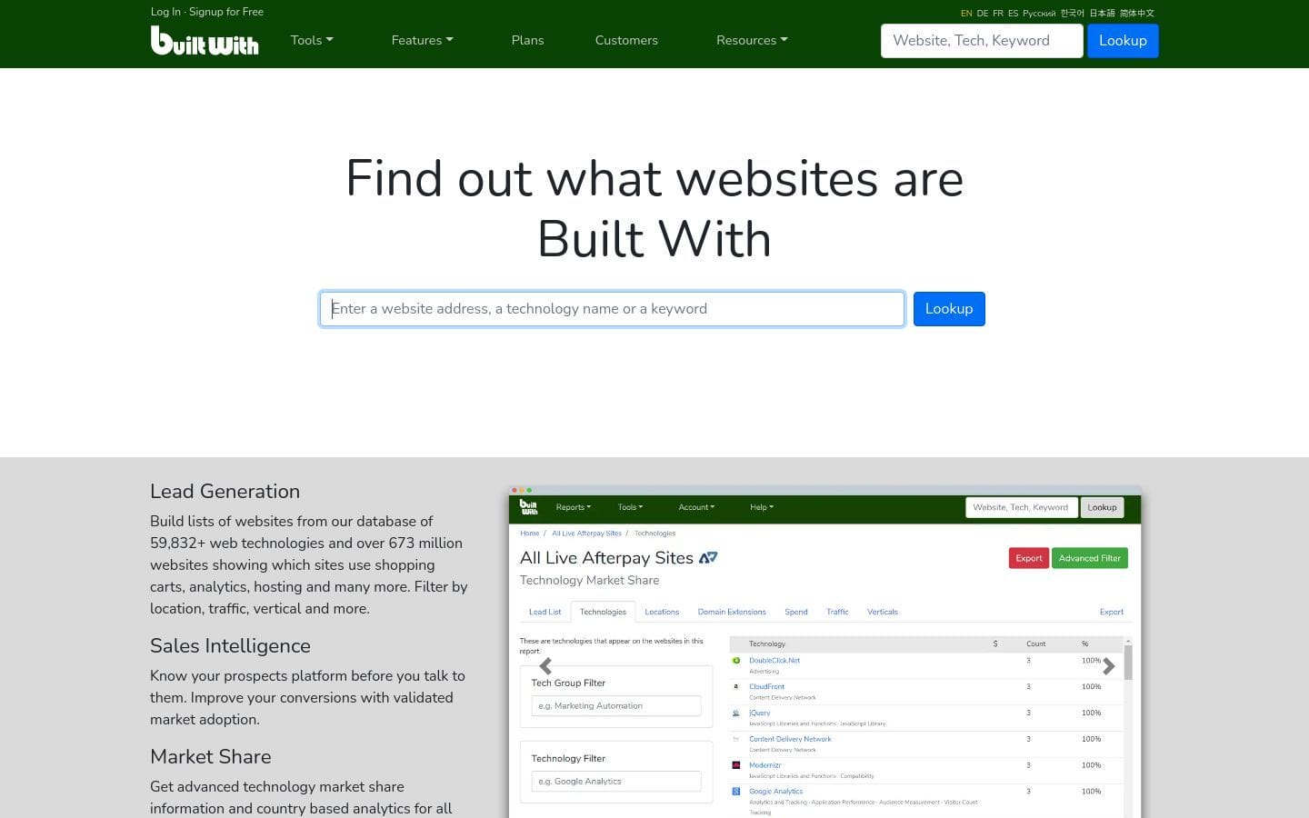1309x818 pixels.
Task: Click the Log In link
Action: tap(165, 12)
